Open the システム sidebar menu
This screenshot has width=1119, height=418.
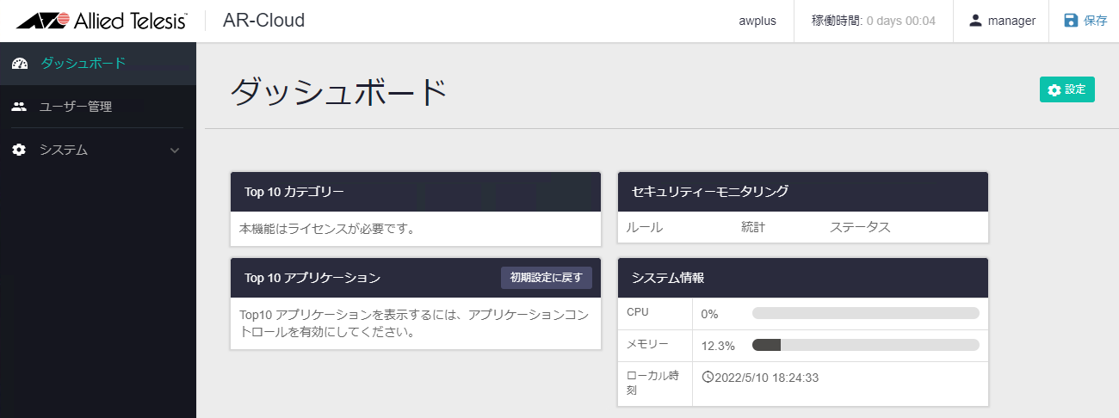tap(64, 150)
